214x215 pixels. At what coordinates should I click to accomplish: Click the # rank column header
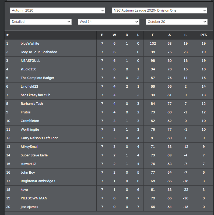coord(8,35)
